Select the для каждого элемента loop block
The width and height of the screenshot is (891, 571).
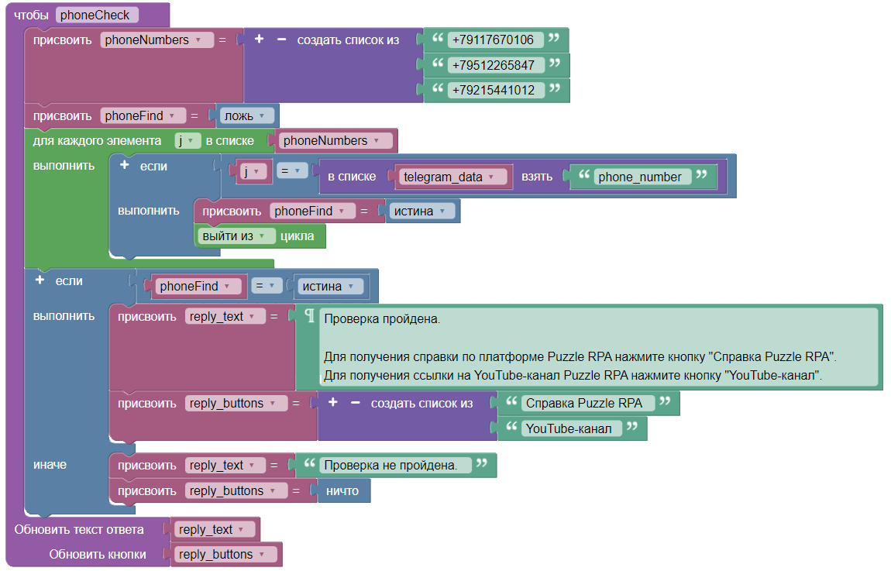97,141
